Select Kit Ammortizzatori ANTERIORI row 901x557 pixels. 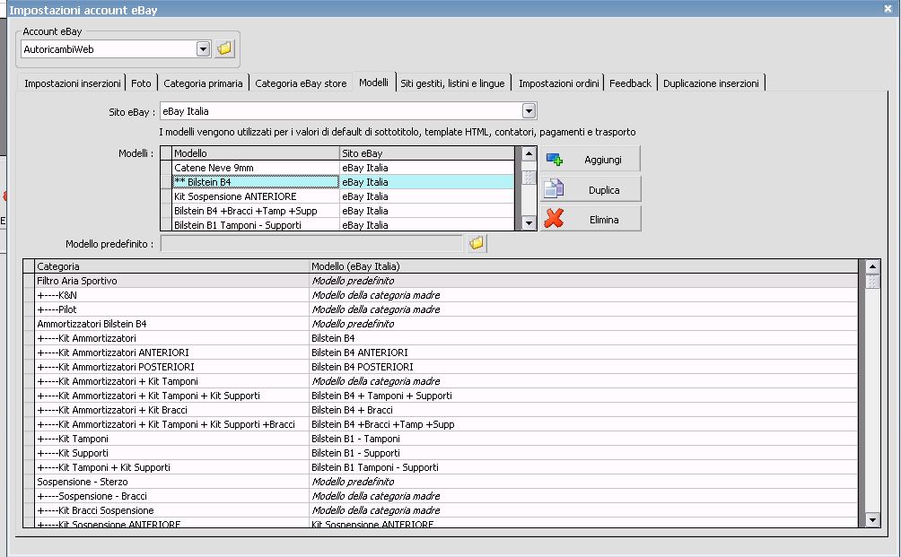click(x=440, y=352)
